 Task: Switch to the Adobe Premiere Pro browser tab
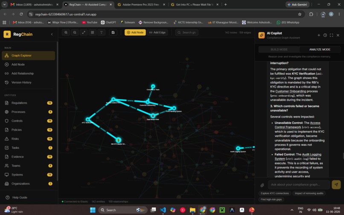[141, 5]
